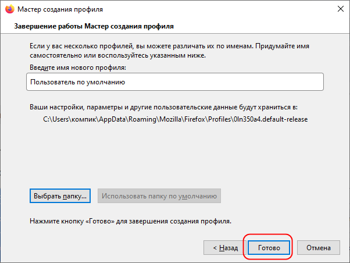This screenshot has width=350, height=263.
Task: Cancel the wizard with 'Отмена'
Action: (318, 248)
